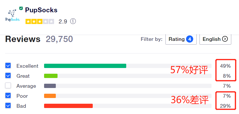Click the green verified badge icon
The image size is (239, 114).
(21, 8)
